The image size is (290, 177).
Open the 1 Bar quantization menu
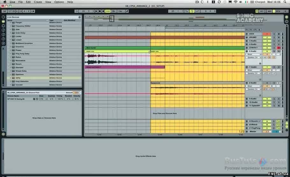(121, 11)
